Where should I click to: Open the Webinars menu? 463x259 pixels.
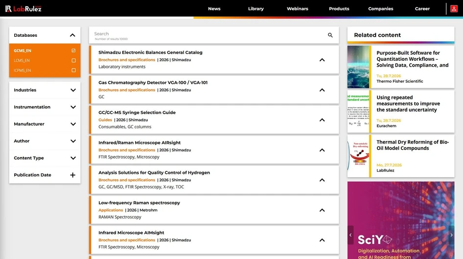click(298, 8)
